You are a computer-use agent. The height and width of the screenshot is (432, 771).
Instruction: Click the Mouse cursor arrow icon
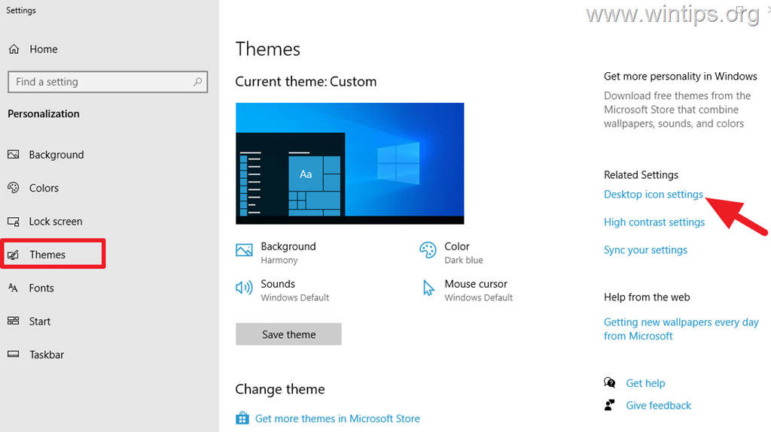(428, 288)
